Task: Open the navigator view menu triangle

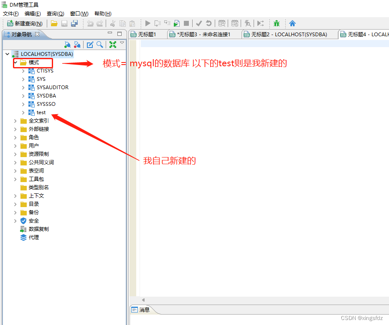Action: (x=122, y=43)
